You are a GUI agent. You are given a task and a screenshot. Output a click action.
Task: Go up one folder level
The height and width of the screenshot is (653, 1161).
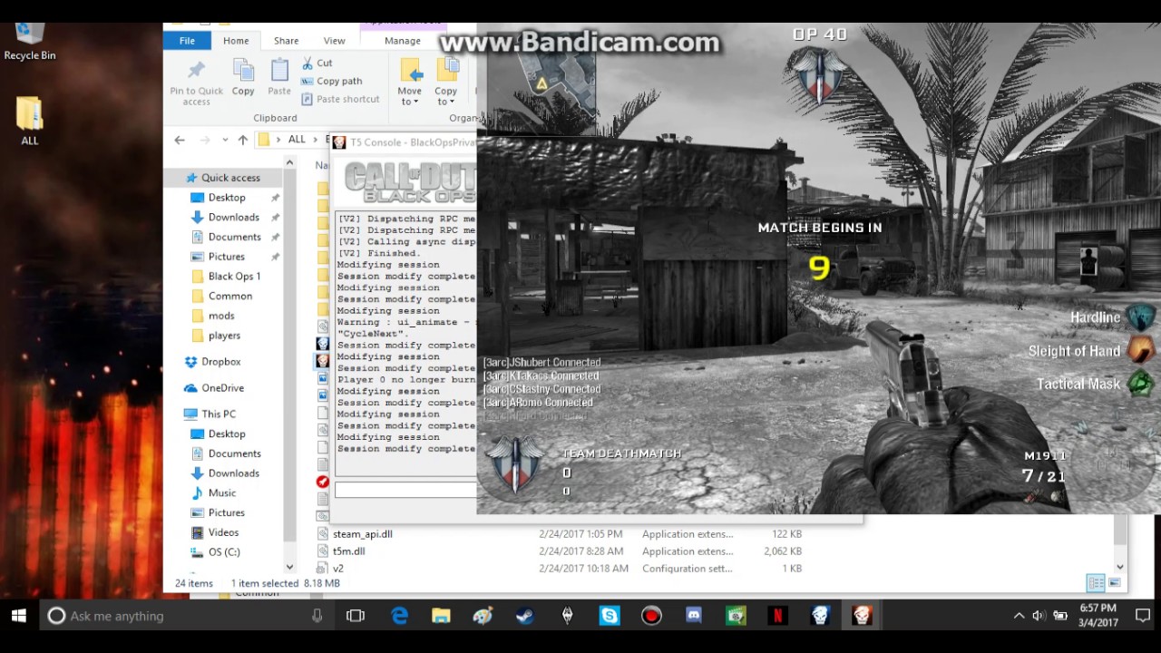tap(242, 140)
